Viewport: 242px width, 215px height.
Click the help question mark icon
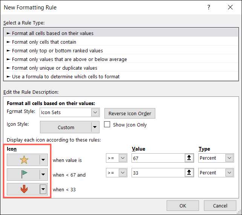pos(208,7)
